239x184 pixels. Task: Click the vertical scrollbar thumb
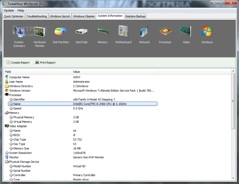[x=233, y=101]
